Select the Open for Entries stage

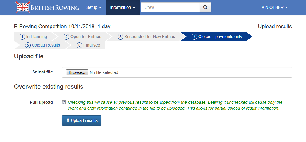86,37
